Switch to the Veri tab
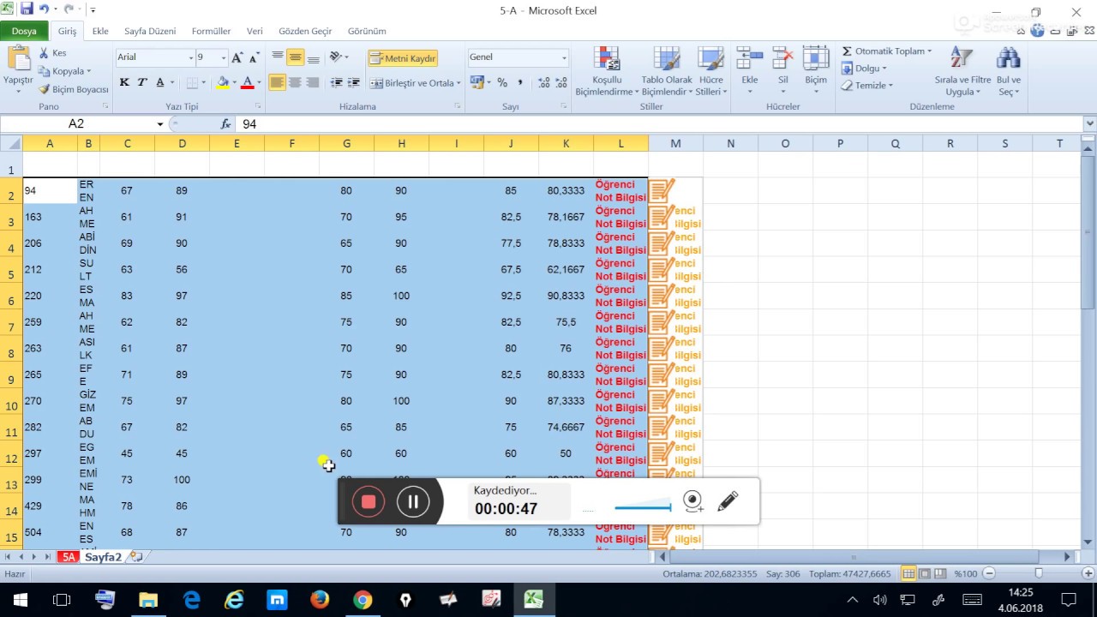 click(255, 31)
